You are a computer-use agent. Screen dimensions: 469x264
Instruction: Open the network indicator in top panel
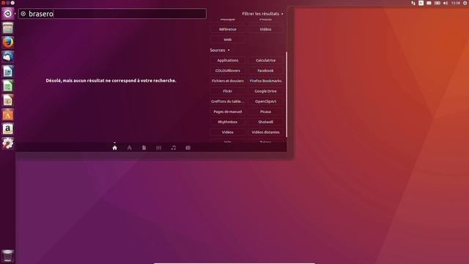click(x=413, y=3)
